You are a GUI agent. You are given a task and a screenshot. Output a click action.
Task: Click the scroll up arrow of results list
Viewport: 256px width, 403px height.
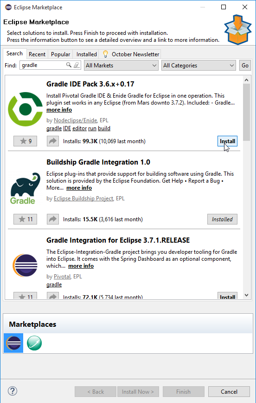point(247,80)
